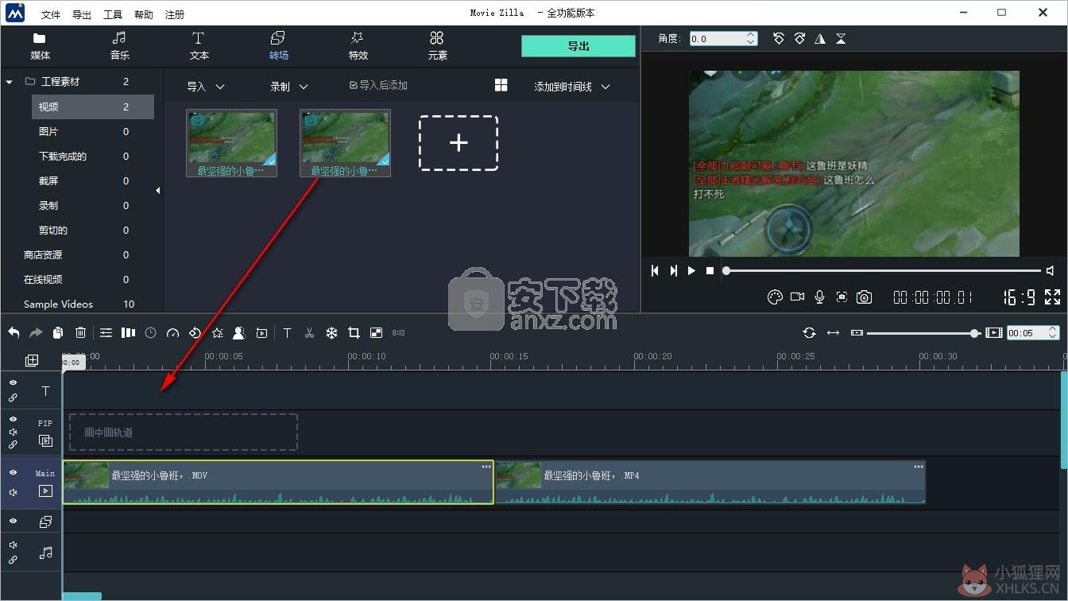This screenshot has width=1068, height=601.
Task: Collapse the 工程素材 tree node
Action: coord(9,81)
